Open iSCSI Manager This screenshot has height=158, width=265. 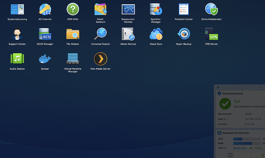pyautogui.click(x=45, y=34)
